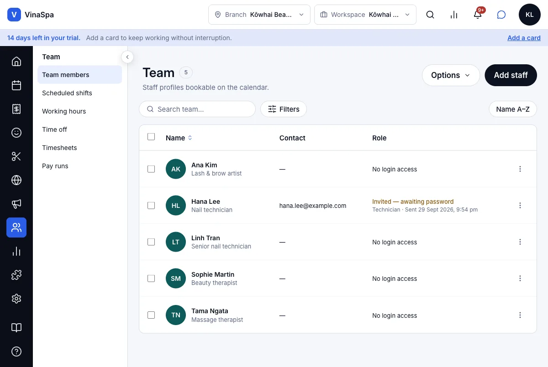
Task: Open the Workspace selector dropdown
Action: 365,15
